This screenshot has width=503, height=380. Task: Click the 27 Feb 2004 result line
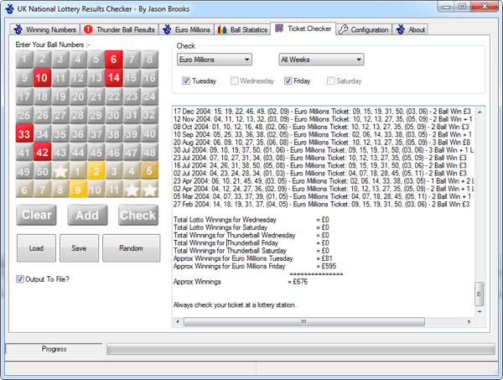tap(321, 204)
